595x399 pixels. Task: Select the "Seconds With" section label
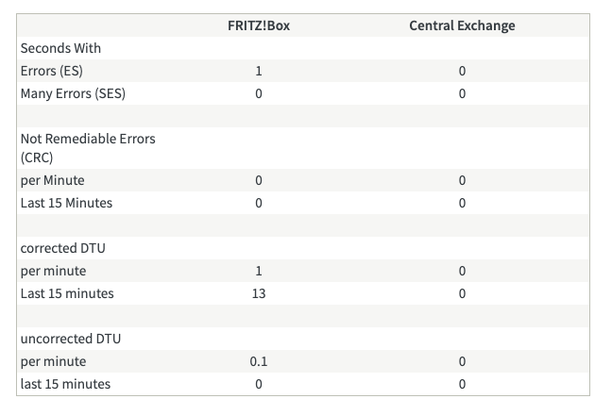coord(60,48)
